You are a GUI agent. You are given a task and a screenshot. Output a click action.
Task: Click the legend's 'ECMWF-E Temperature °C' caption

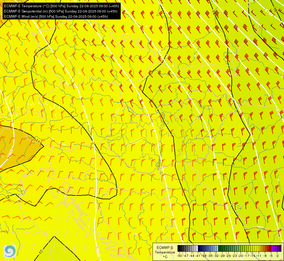point(165,252)
